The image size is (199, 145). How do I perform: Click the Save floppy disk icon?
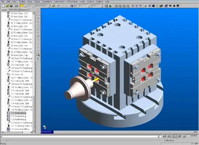click(11, 6)
